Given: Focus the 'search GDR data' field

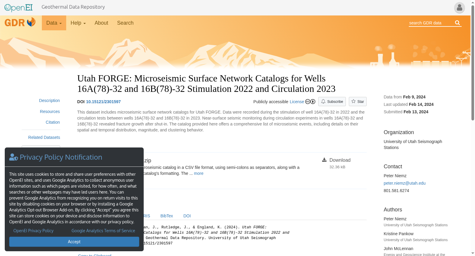Looking at the screenshot, I should coord(431,23).
